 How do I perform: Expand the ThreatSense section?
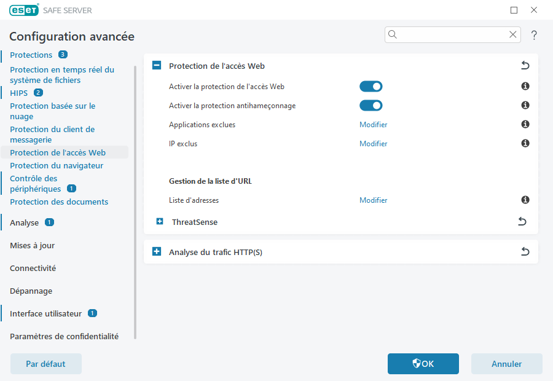(157, 221)
